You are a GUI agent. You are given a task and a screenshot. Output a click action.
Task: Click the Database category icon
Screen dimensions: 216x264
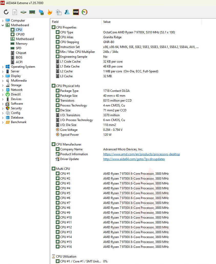(8, 118)
